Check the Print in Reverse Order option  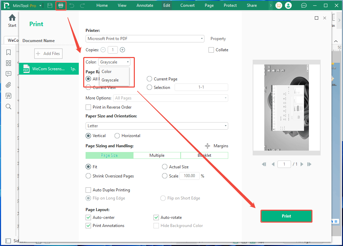click(88, 107)
